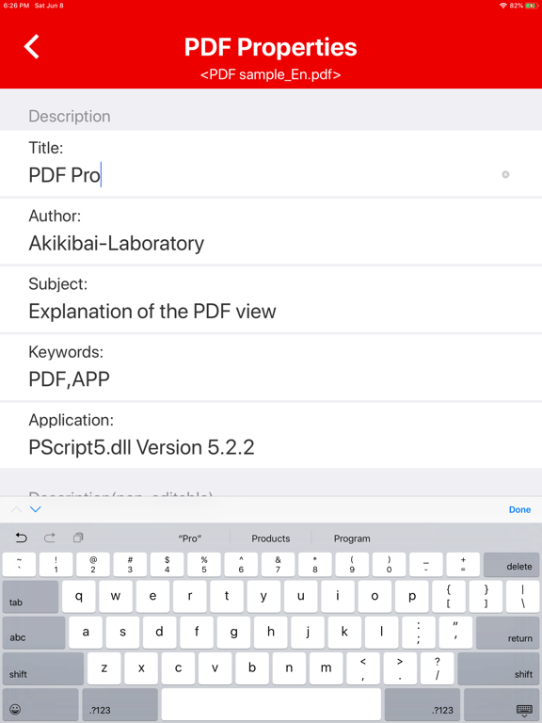Tap the keyboard clipboard paste icon
The image size is (542, 723).
(78, 538)
